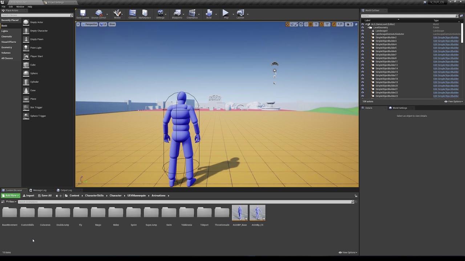465x261 pixels.
Task: Open the Blueprints toolbar icon
Action: pyautogui.click(x=177, y=14)
